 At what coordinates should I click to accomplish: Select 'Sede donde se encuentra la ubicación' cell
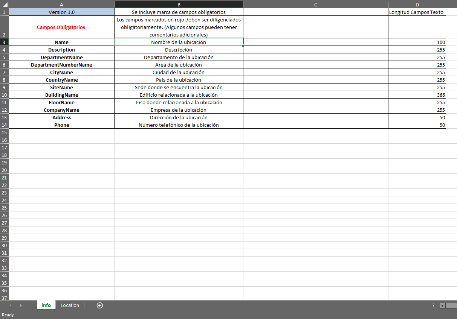click(179, 87)
